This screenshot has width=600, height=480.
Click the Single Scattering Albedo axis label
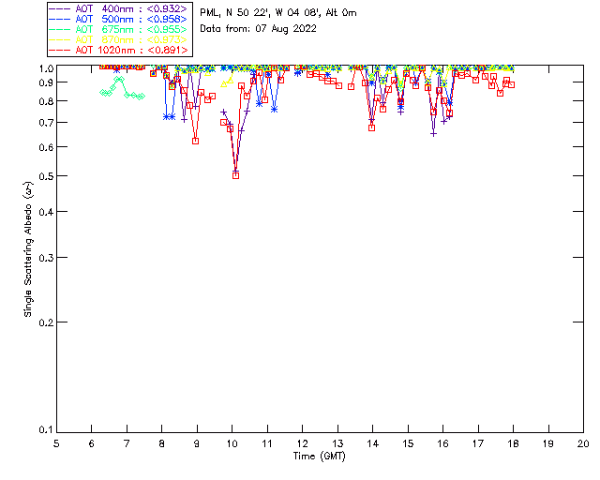click(29, 249)
